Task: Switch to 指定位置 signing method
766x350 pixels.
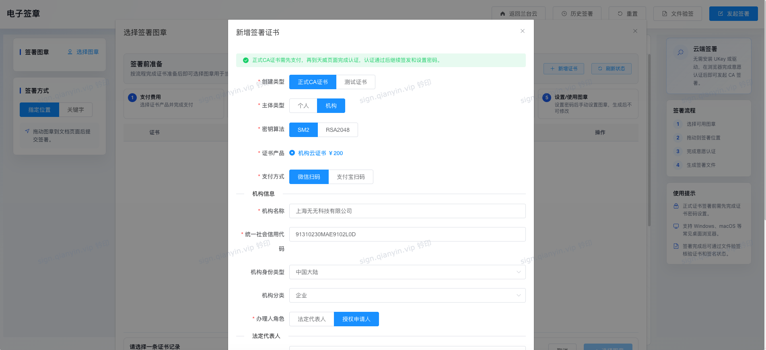Action: 39,110
